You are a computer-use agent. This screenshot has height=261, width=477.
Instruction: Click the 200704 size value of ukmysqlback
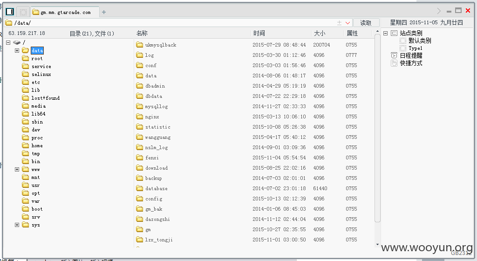tap(321, 45)
